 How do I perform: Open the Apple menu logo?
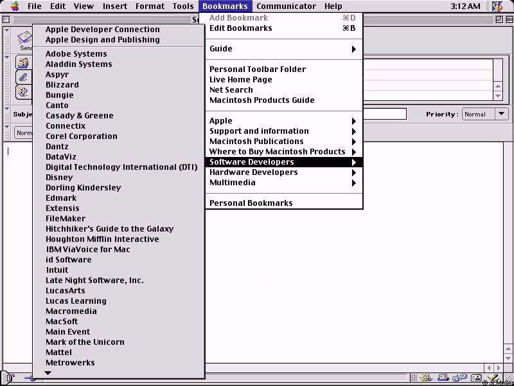(x=15, y=6)
